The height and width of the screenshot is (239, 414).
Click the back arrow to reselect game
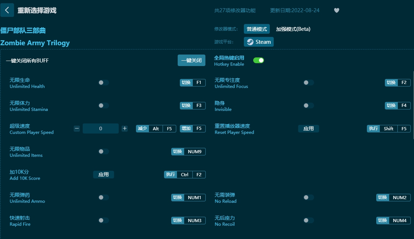(7, 10)
